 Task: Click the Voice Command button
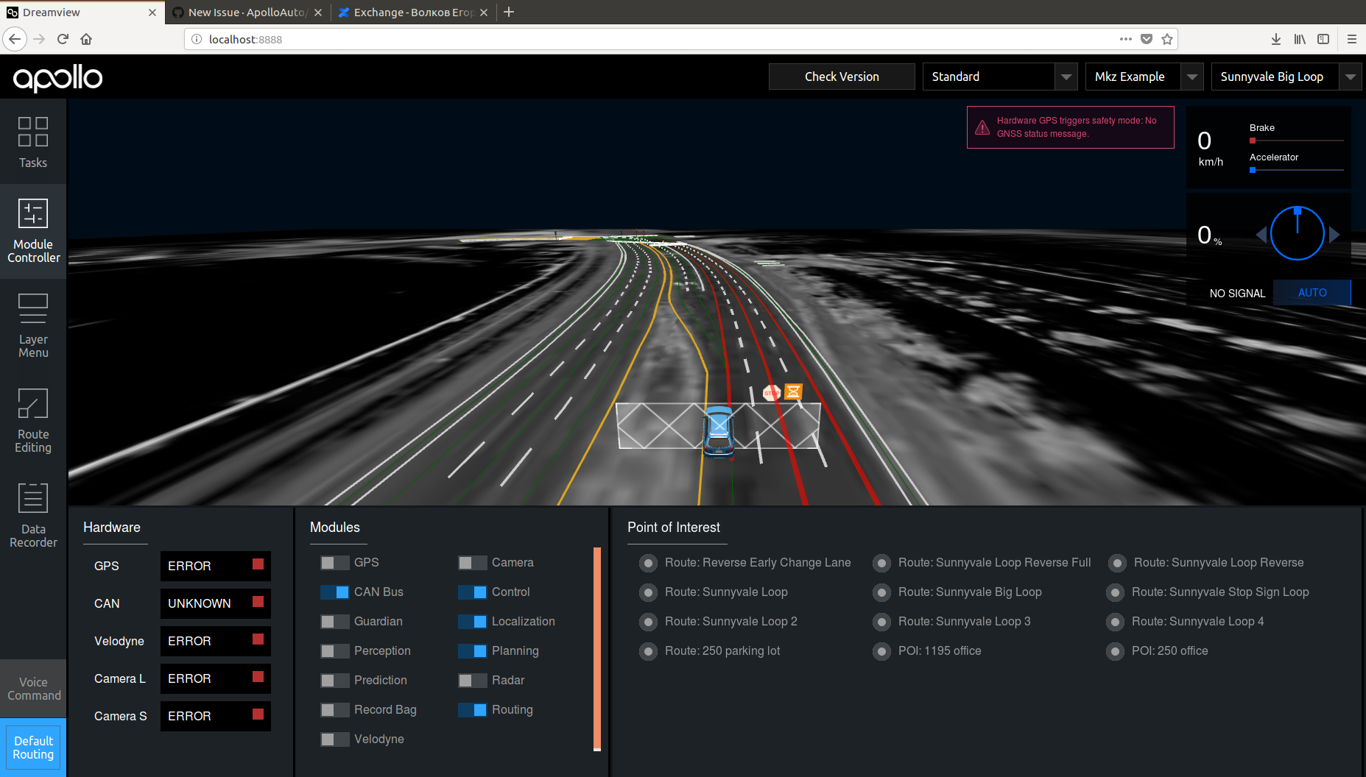[x=33, y=689]
